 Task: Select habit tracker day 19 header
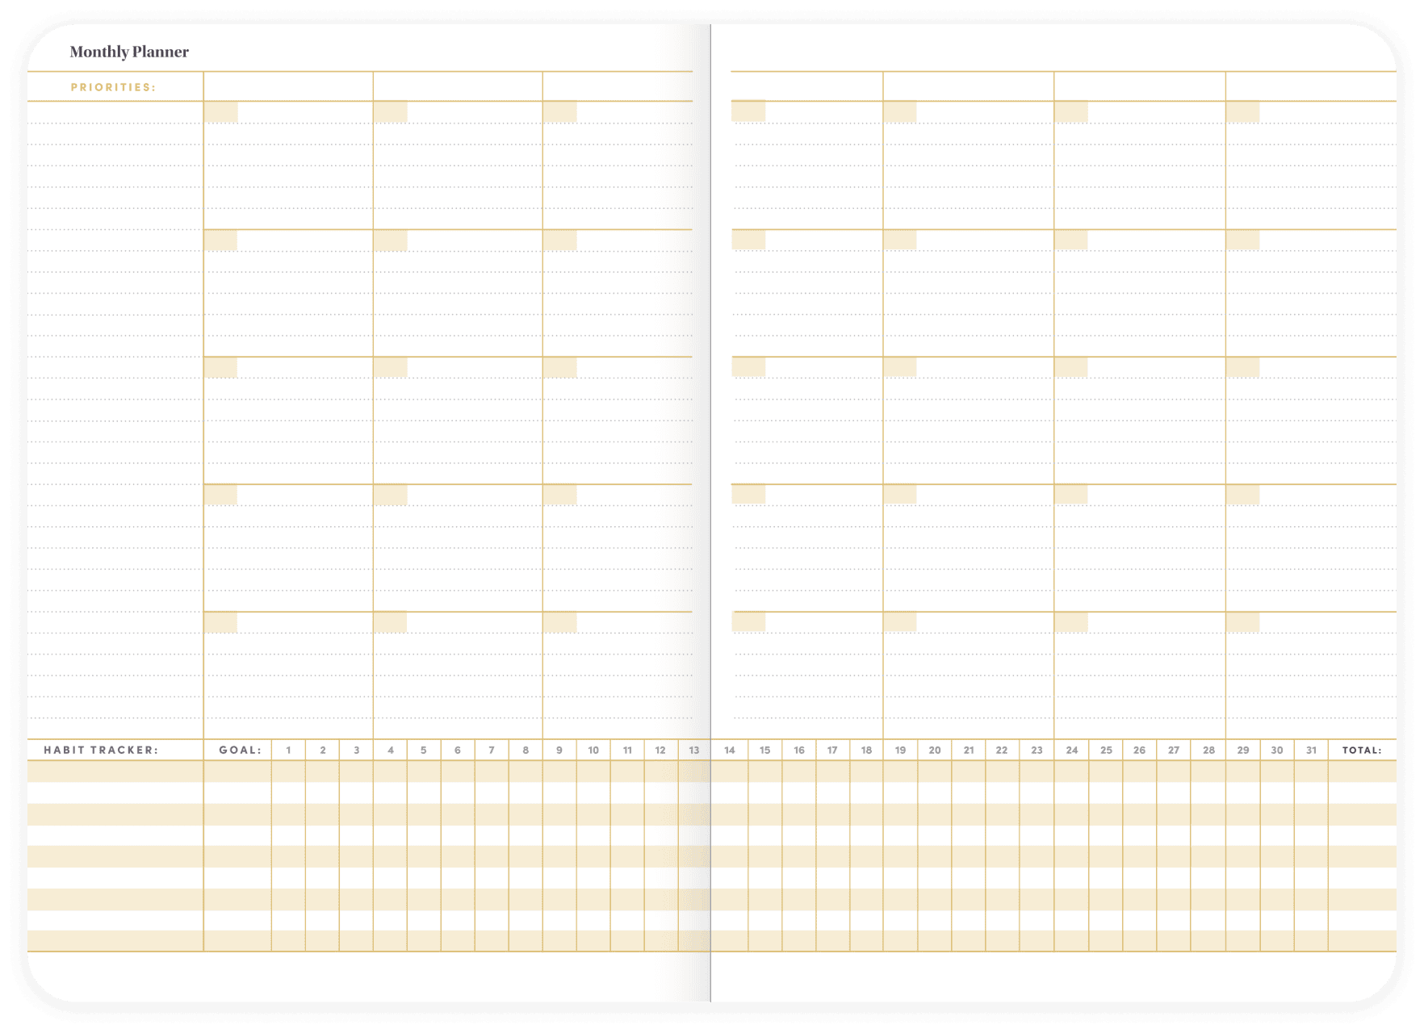900,750
